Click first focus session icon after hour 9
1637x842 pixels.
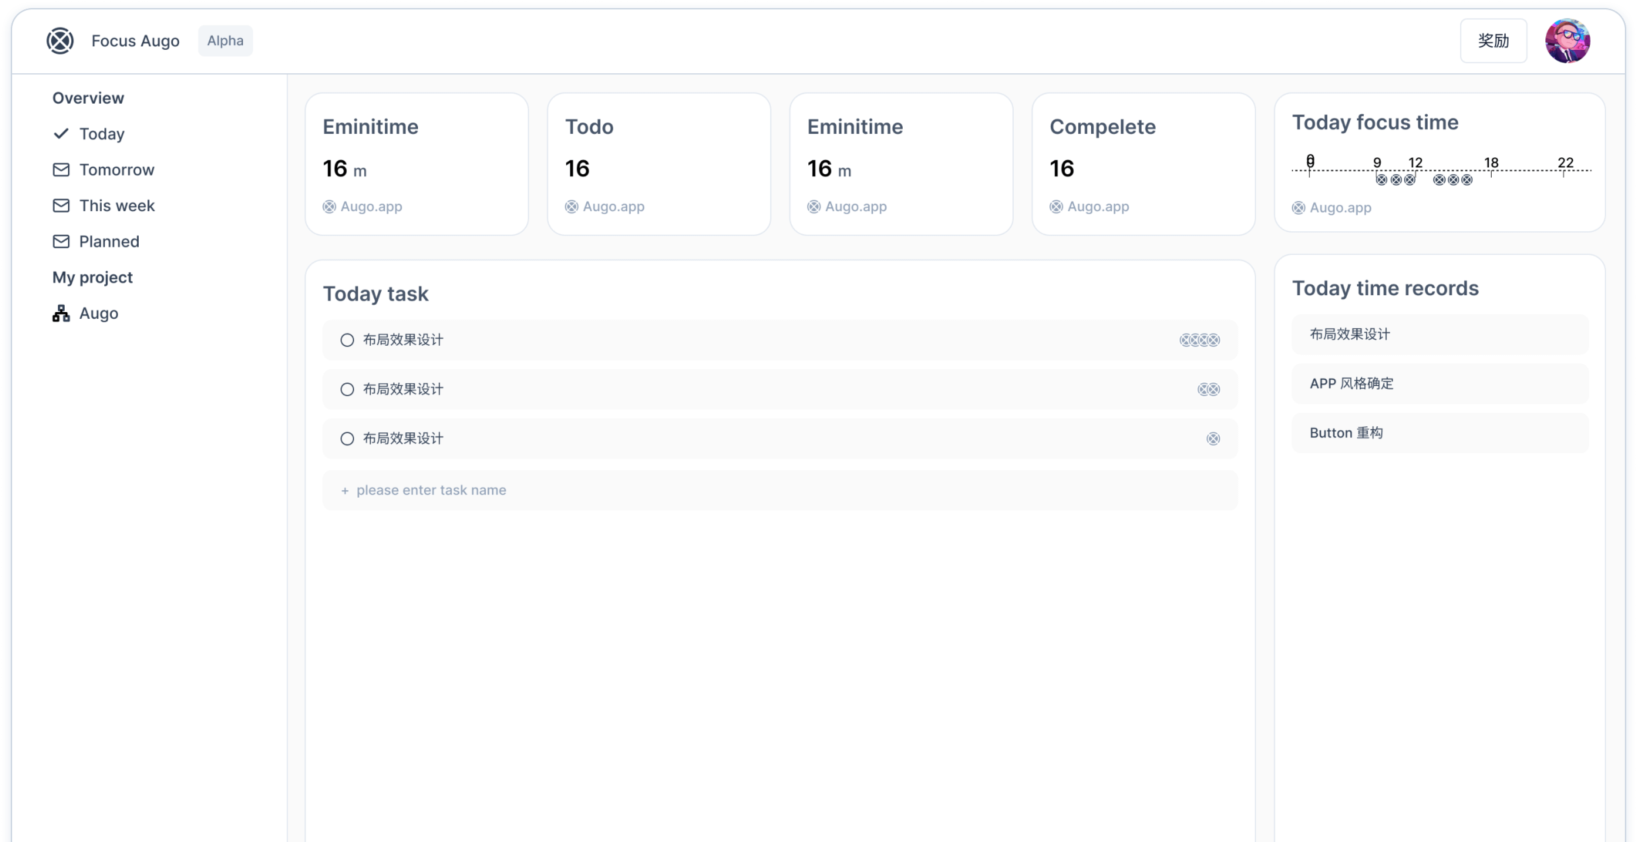tap(1382, 180)
